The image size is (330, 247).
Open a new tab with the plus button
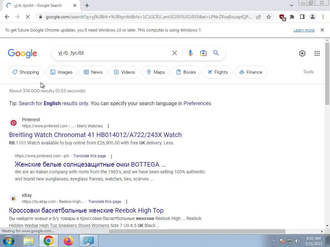(x=87, y=6)
